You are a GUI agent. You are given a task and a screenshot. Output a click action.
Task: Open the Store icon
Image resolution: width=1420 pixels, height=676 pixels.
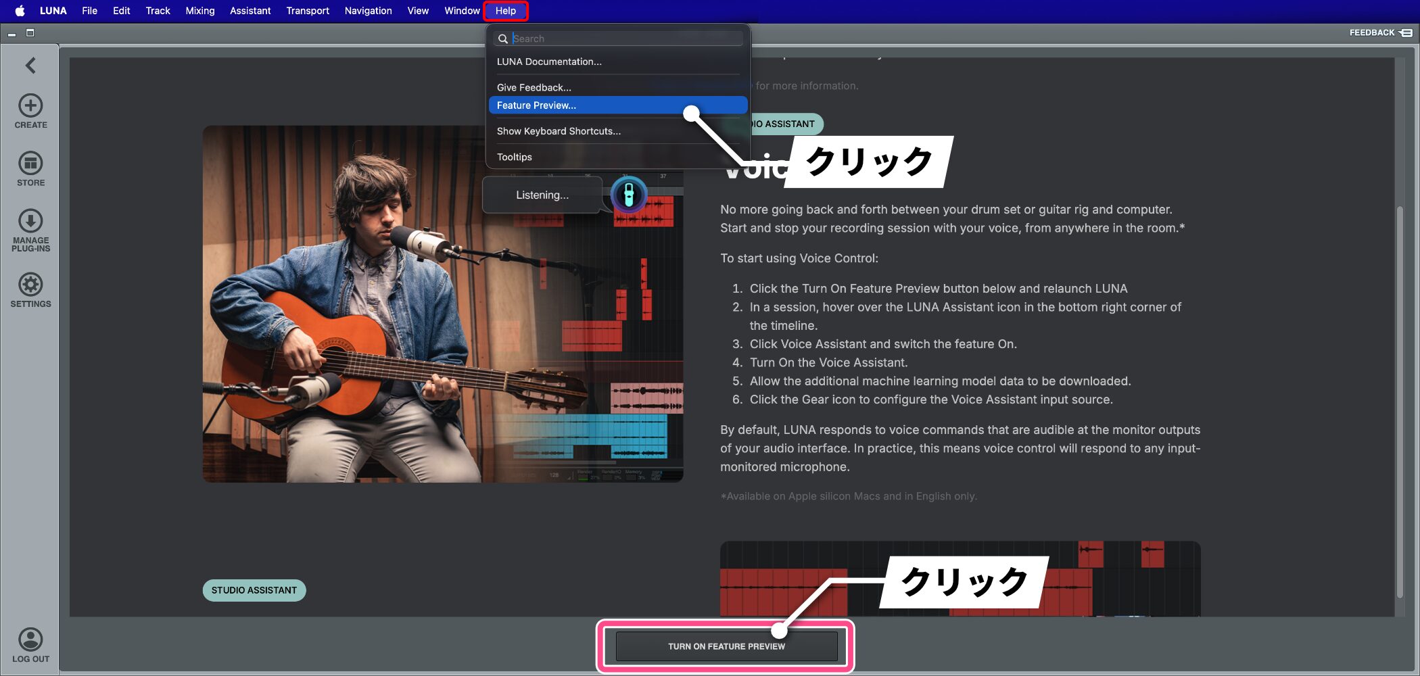click(x=30, y=164)
